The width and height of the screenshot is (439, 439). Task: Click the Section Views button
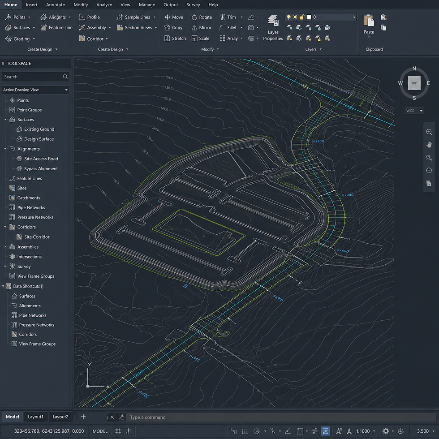137,27
